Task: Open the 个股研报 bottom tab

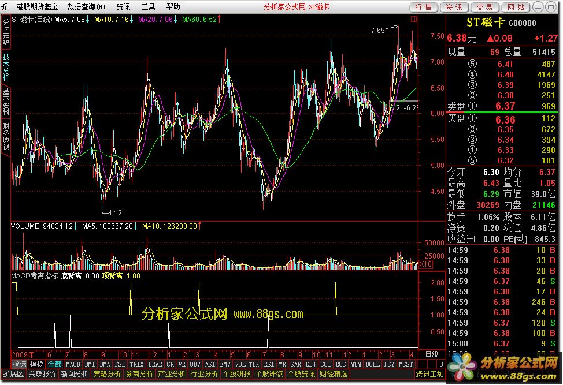Action: (236, 374)
